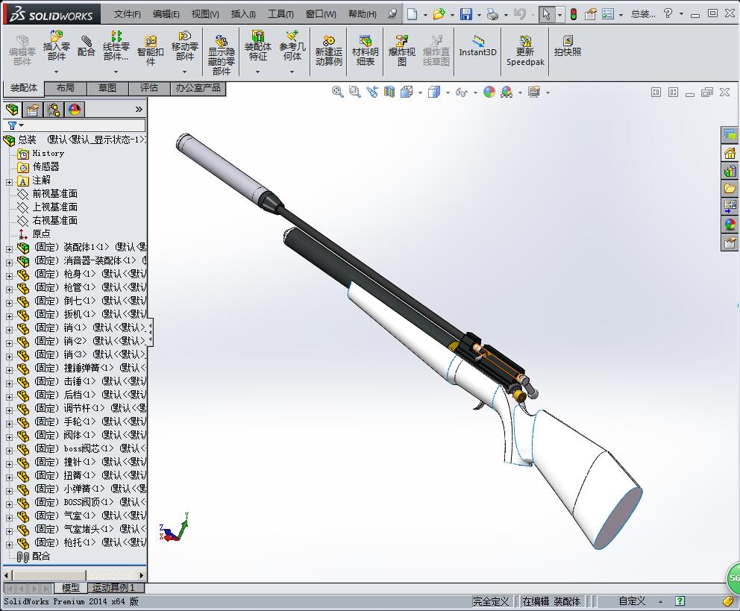Open the 帮助(H) menu

point(362,14)
